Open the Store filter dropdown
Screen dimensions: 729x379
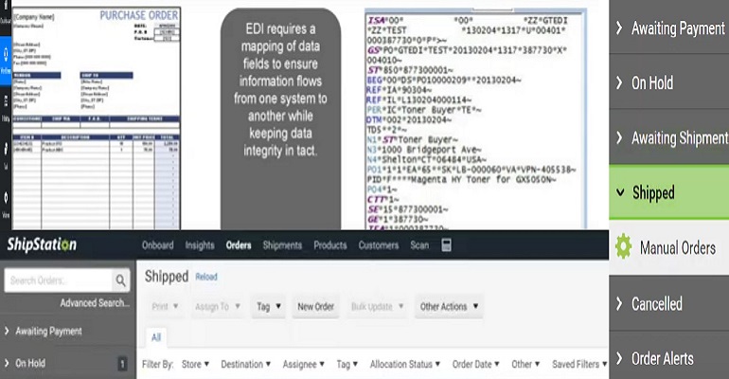[x=195, y=364]
